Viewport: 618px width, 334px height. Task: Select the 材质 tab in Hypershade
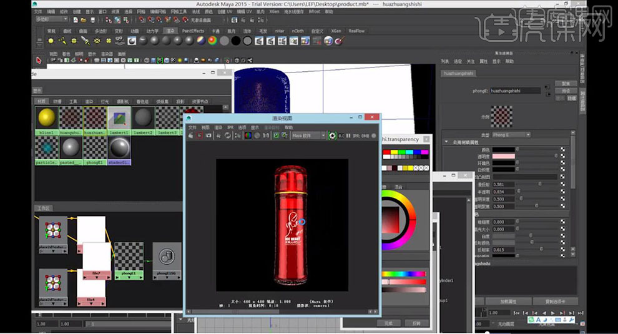[x=41, y=101]
